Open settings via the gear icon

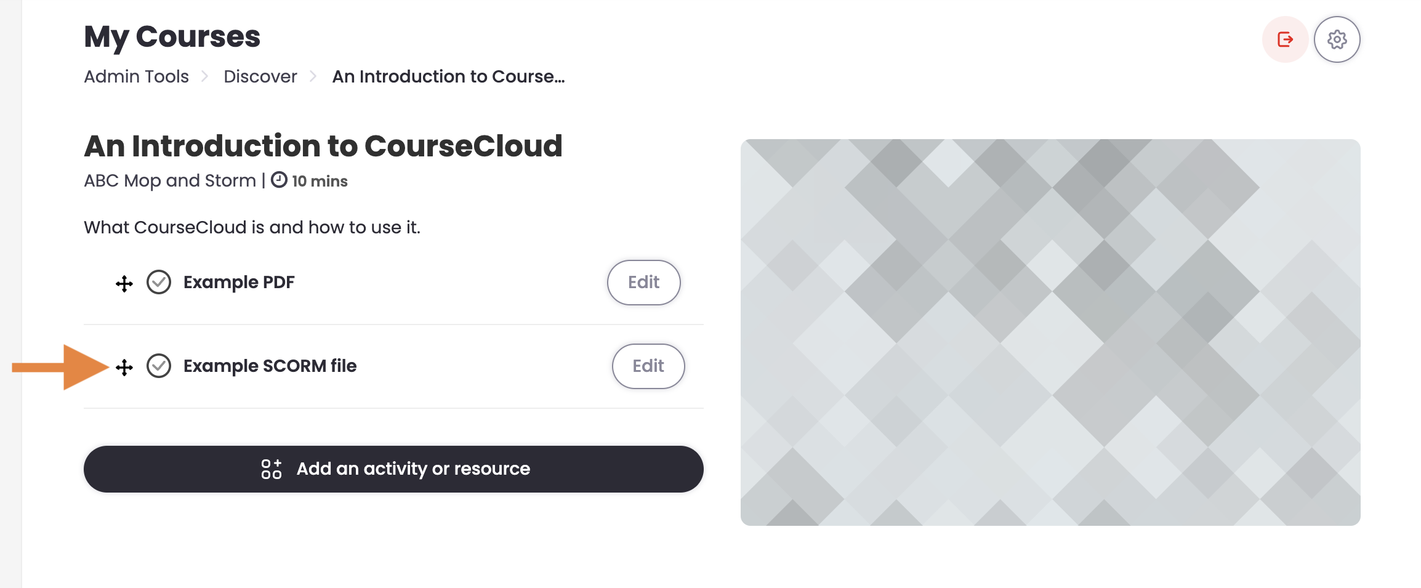tap(1337, 39)
